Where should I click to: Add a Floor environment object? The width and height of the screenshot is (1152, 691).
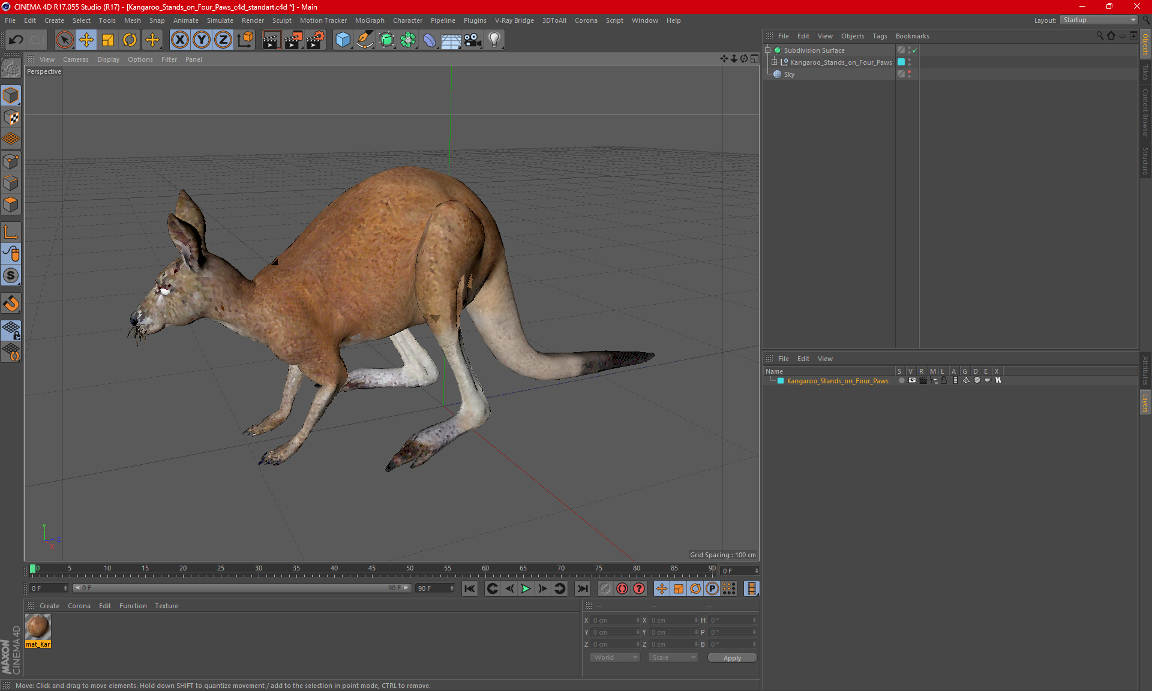click(x=451, y=40)
